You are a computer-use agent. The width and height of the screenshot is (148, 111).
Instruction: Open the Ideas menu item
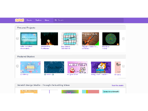point(47,20)
